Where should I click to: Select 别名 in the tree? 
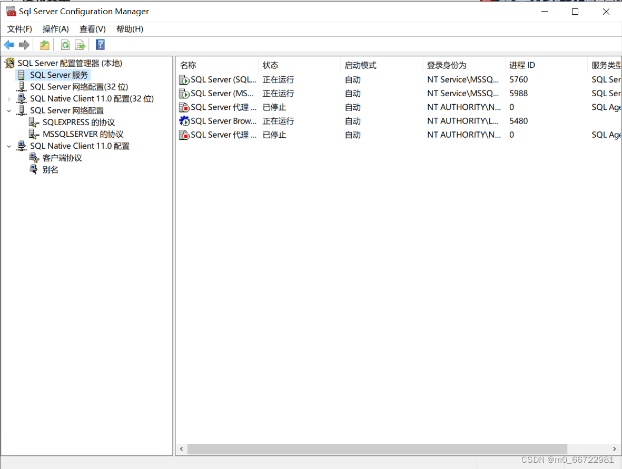point(51,169)
